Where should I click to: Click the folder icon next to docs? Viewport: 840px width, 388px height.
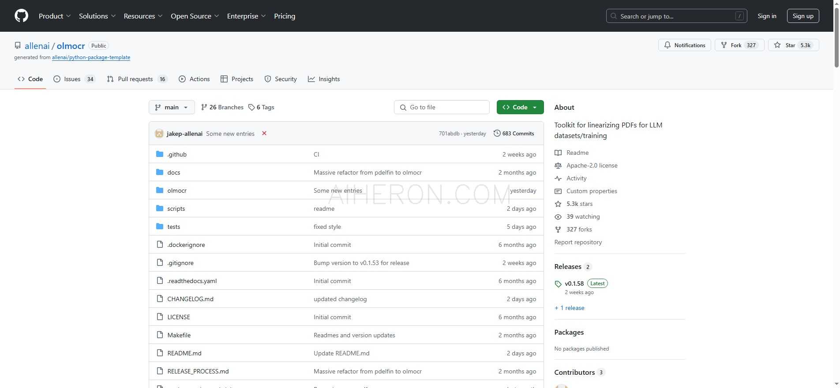[160, 172]
